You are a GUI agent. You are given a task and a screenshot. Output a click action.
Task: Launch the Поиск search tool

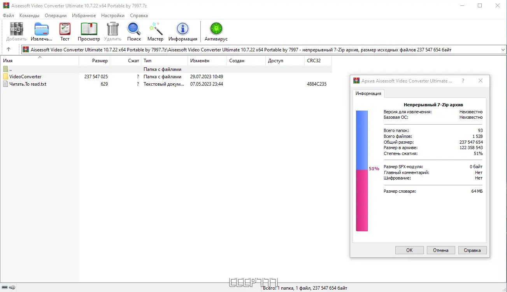134,29
